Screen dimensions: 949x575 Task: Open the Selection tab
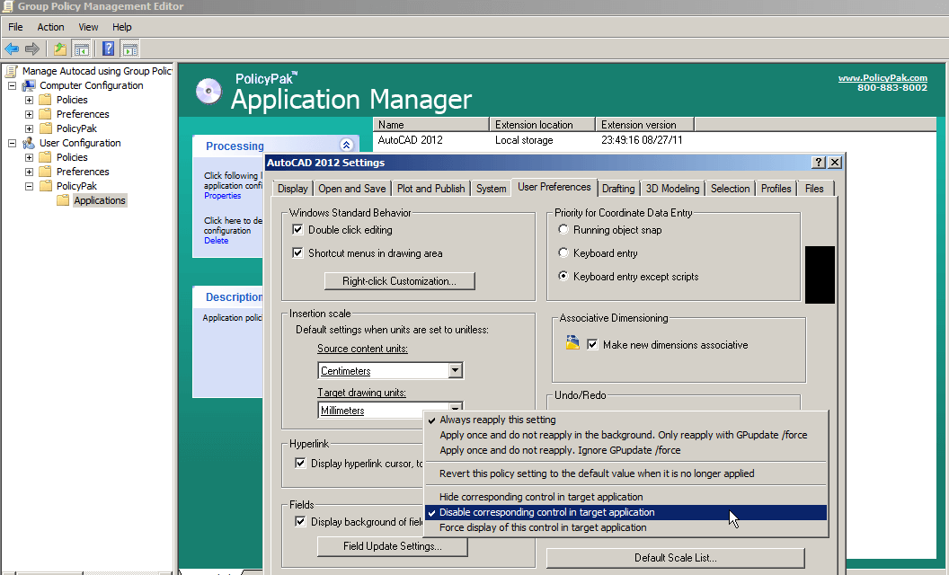730,189
